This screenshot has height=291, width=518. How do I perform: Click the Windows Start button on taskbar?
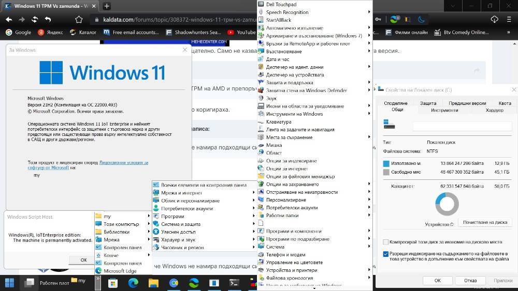9,283
